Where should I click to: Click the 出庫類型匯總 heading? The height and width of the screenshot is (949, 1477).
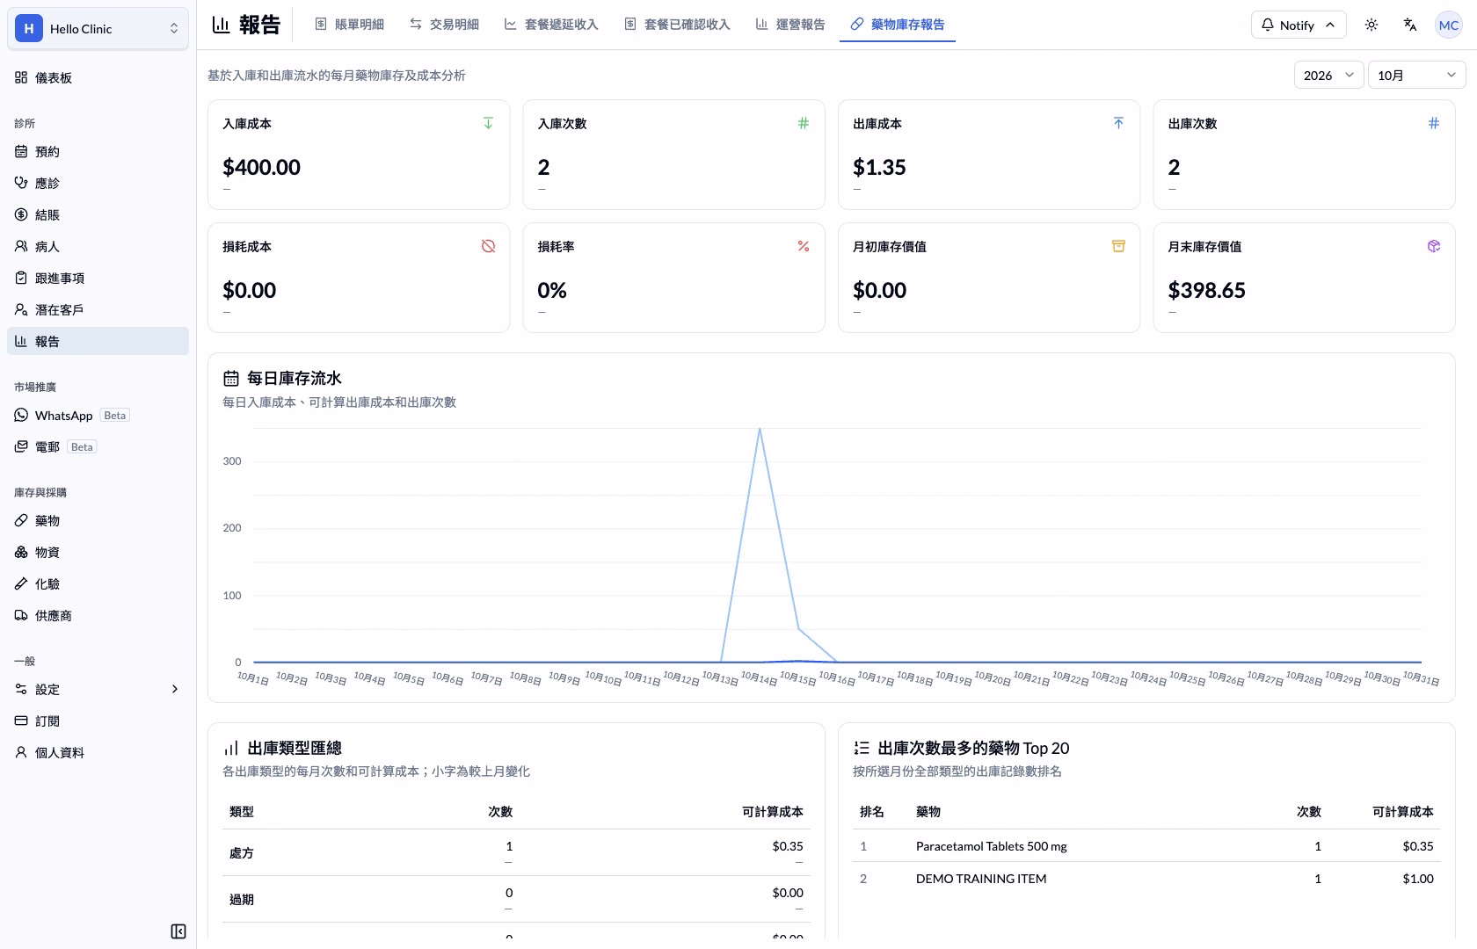click(x=295, y=749)
